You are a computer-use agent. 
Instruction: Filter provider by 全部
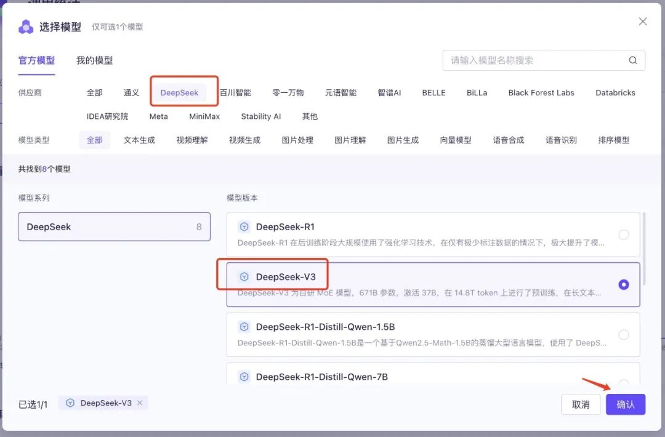pyautogui.click(x=95, y=92)
